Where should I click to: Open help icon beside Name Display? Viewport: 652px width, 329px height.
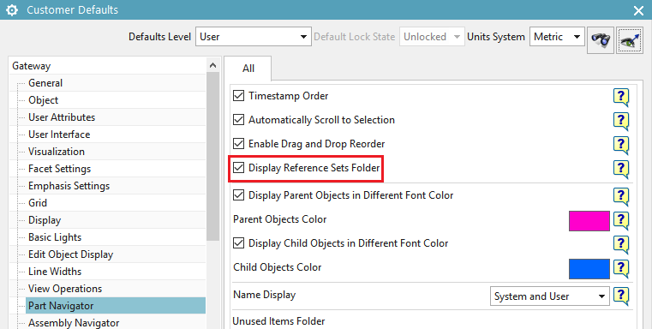click(621, 296)
